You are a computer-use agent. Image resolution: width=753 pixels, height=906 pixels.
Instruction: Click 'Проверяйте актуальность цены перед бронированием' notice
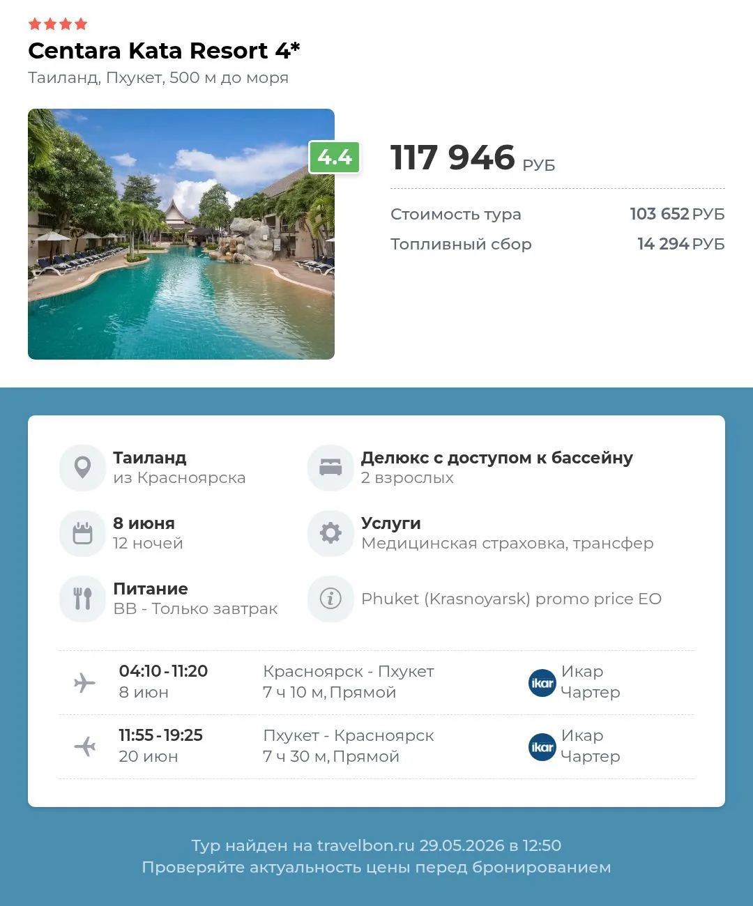(376, 868)
